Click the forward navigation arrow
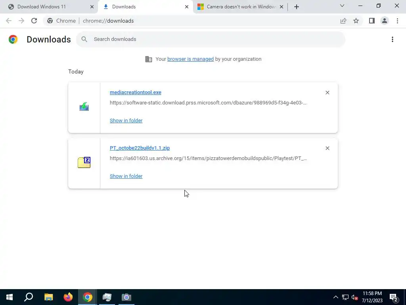 [x=21, y=21]
